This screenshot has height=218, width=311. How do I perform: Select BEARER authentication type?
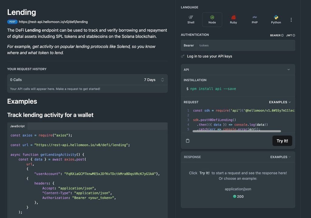click(x=275, y=35)
